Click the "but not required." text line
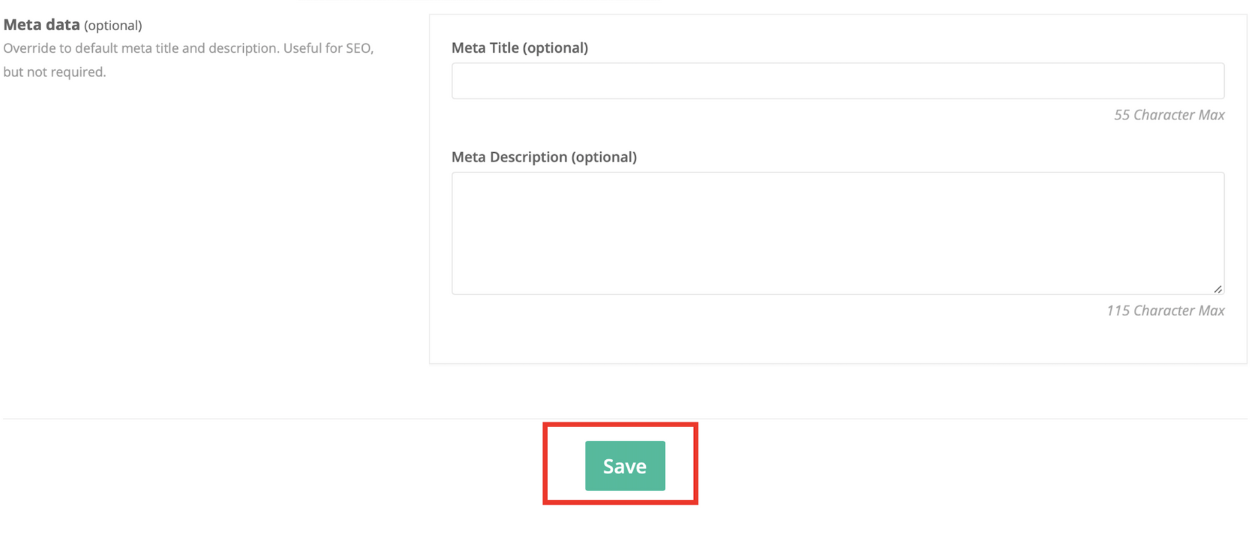This screenshot has height=533, width=1255. pos(54,72)
